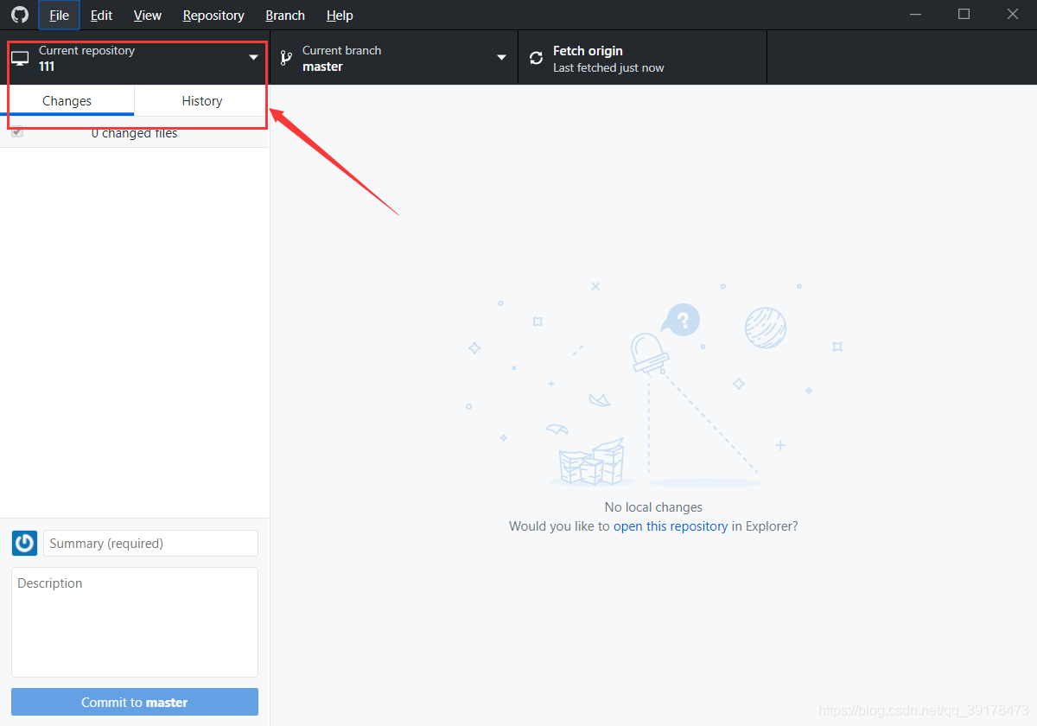The width and height of the screenshot is (1037, 726).
Task: Toggle the select-all changed files checkbox
Action: tap(17, 132)
